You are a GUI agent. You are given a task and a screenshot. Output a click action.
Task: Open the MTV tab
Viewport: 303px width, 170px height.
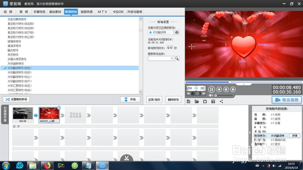tap(102, 12)
